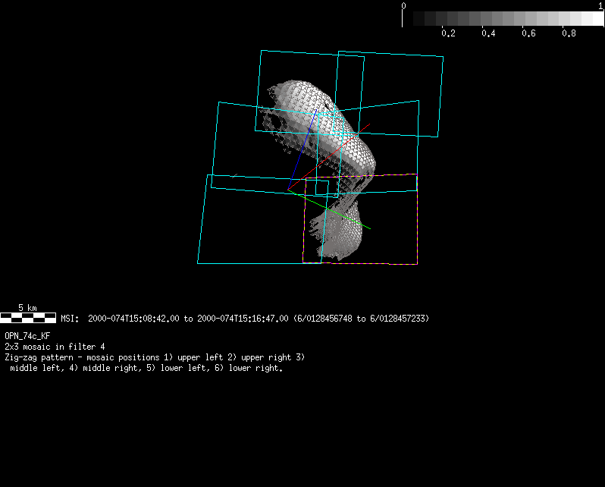
Task: Select the 0.2 tick label on colorbar
Action: (x=448, y=33)
